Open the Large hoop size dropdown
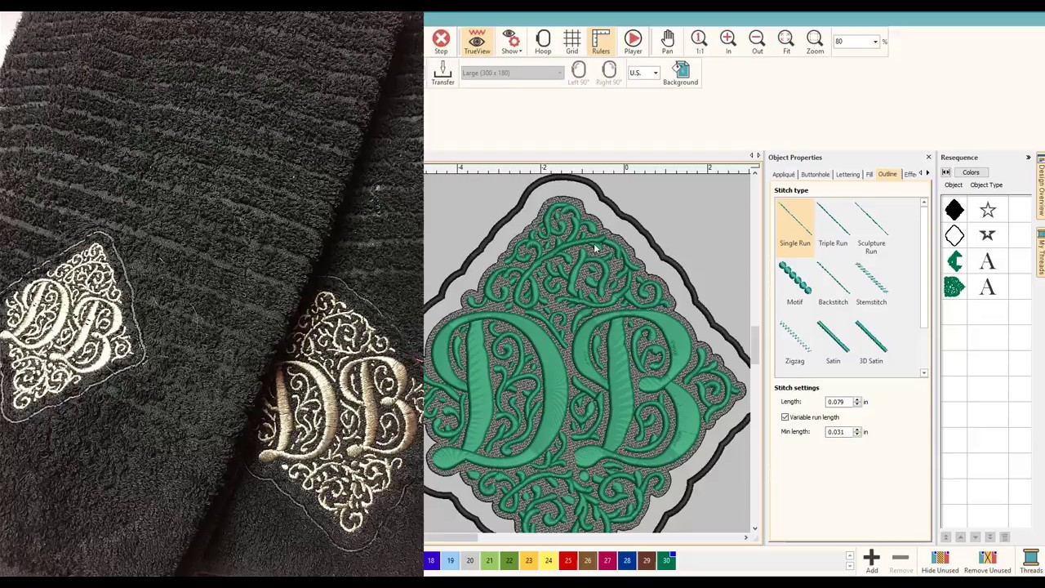1045x588 pixels. (x=560, y=73)
